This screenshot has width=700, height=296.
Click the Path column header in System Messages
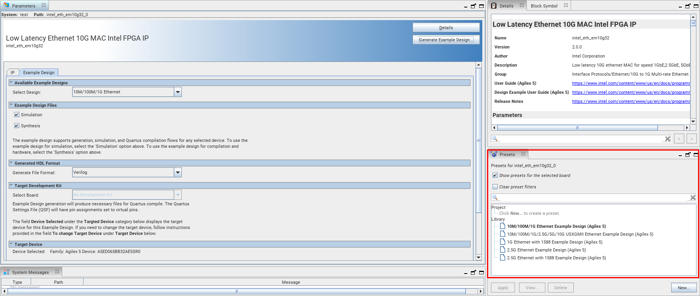pyautogui.click(x=58, y=282)
